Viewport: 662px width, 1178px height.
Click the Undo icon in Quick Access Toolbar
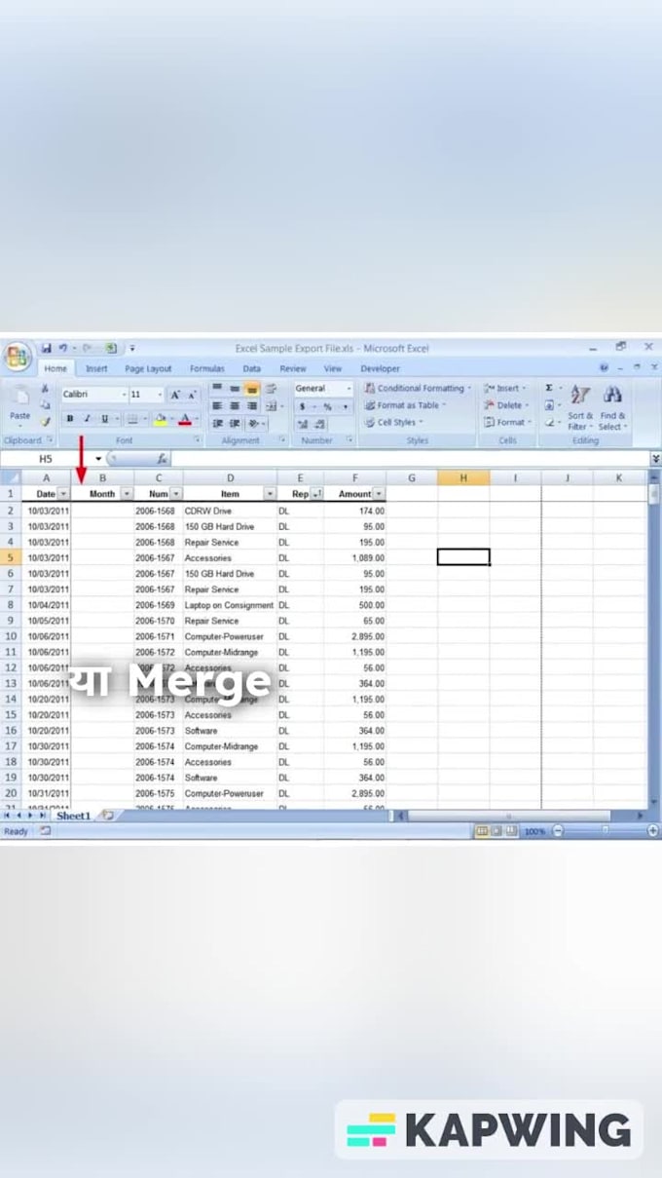[62, 348]
